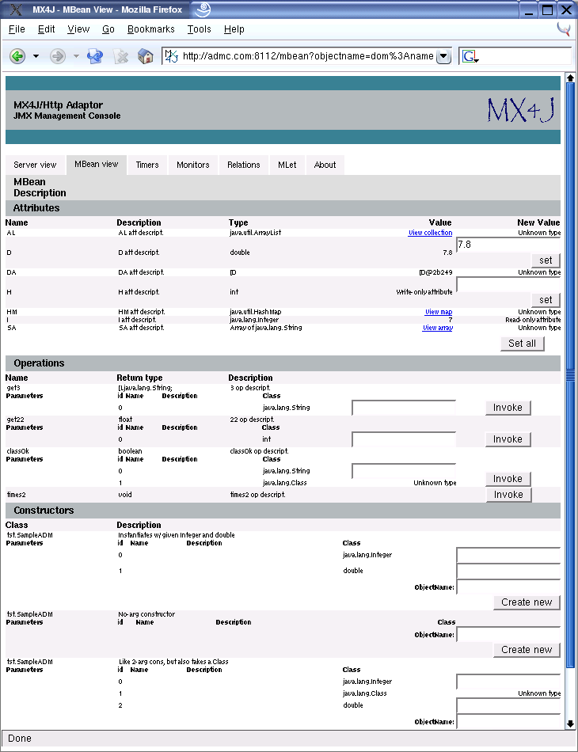
Task: Go back with the green arrow
Action: click(17, 56)
